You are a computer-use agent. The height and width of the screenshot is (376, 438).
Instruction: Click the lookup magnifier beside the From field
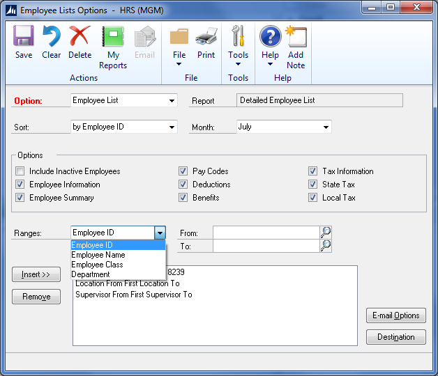pos(326,233)
